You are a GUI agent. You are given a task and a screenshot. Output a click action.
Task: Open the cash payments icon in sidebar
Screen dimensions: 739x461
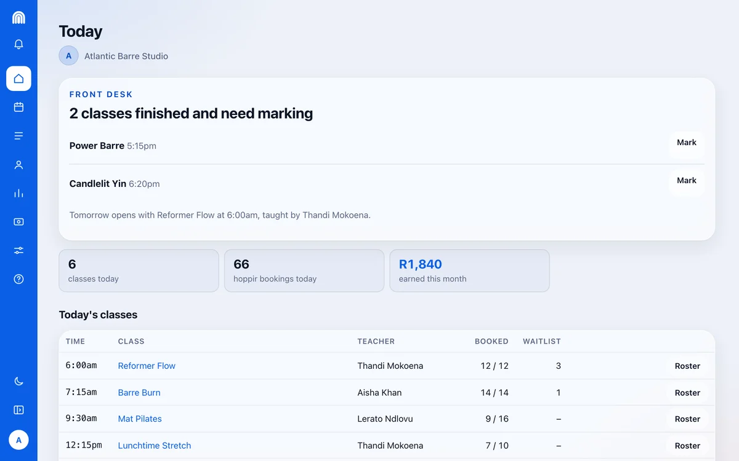click(x=18, y=222)
